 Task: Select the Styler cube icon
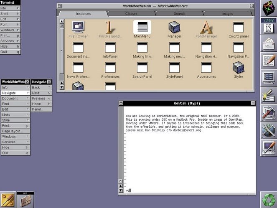239,67
